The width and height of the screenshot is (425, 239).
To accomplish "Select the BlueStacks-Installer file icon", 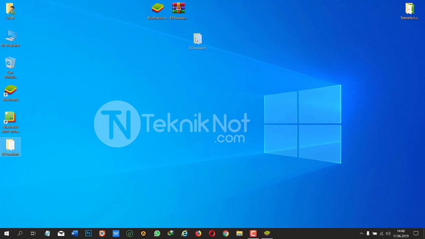I will 157,11.
